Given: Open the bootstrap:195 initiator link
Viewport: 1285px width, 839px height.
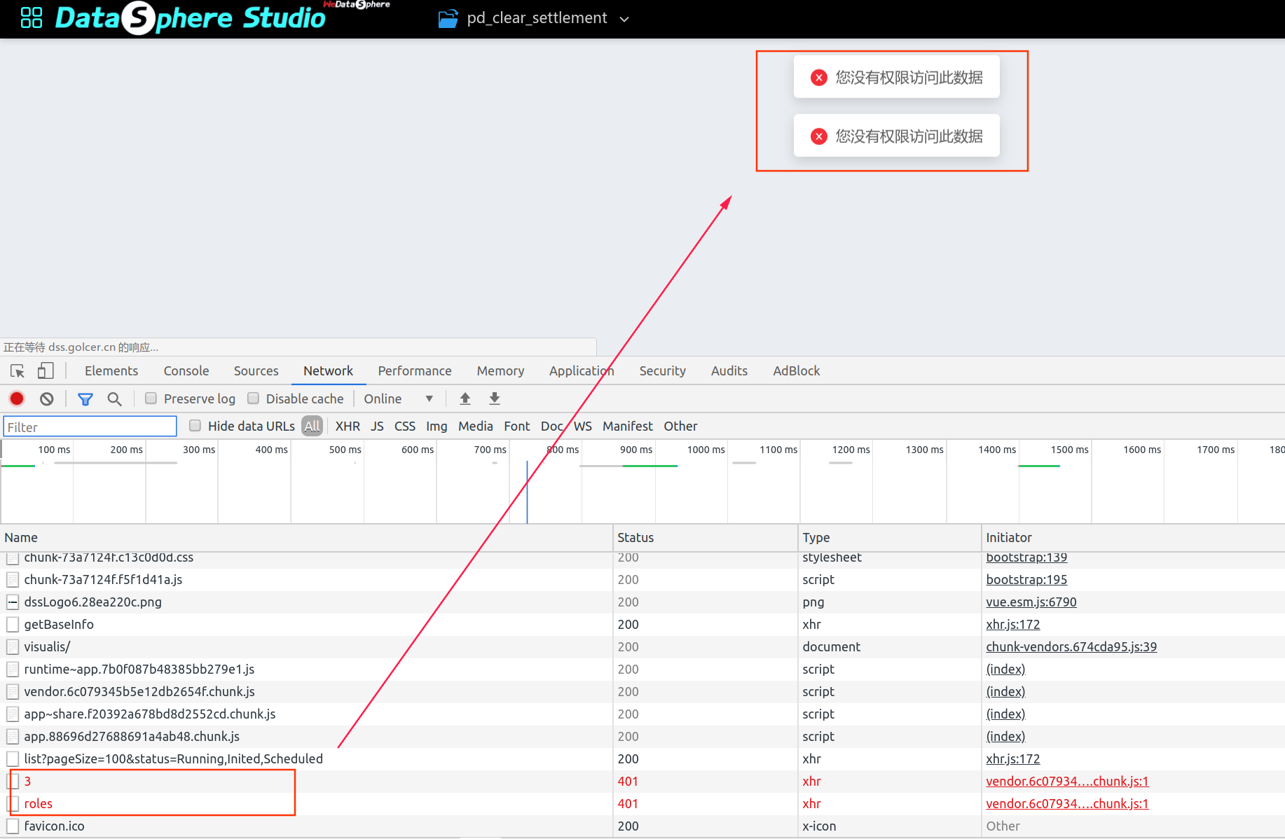Looking at the screenshot, I should pyautogui.click(x=1026, y=579).
